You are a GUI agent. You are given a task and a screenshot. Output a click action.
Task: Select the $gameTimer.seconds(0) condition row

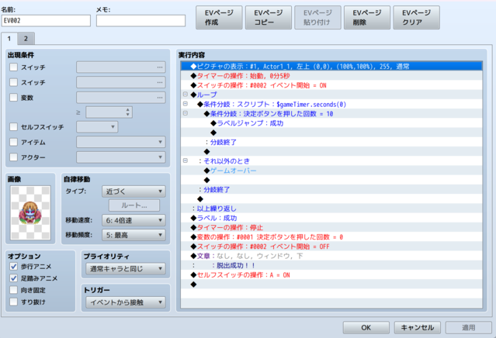click(x=331, y=104)
